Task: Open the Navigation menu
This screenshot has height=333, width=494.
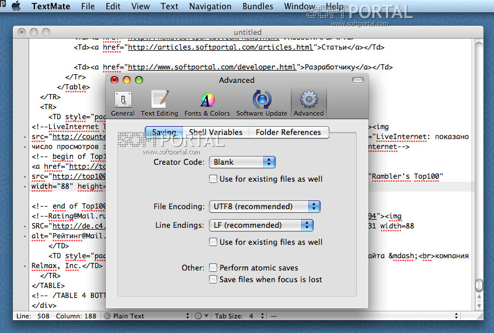Action: 210,6
